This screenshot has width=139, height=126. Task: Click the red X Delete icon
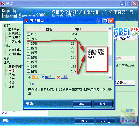(x=58, y=77)
